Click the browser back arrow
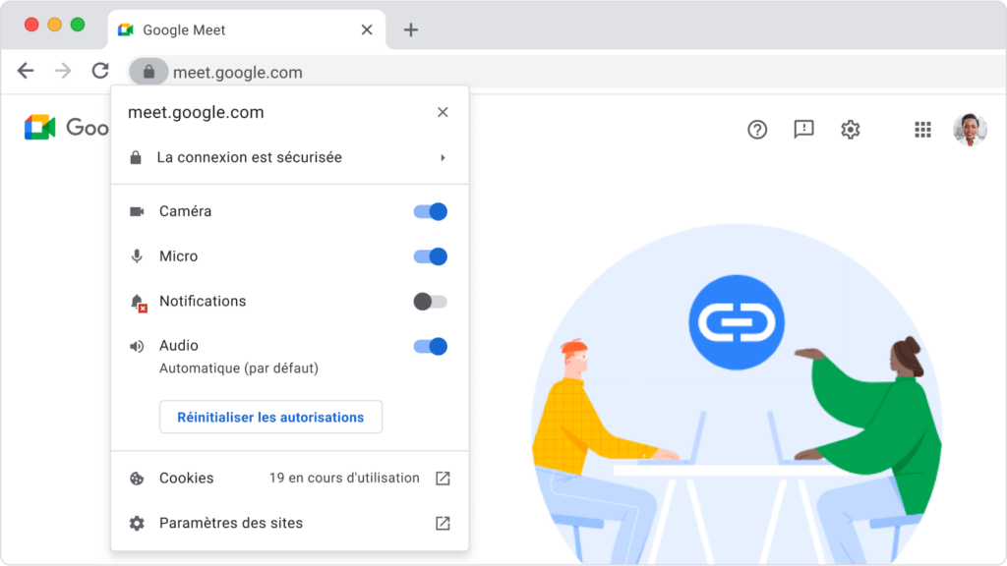Screen dimensions: 1007x566 (x=26, y=71)
